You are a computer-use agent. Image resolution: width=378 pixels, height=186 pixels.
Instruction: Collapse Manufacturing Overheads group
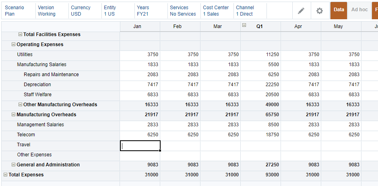click(14, 115)
